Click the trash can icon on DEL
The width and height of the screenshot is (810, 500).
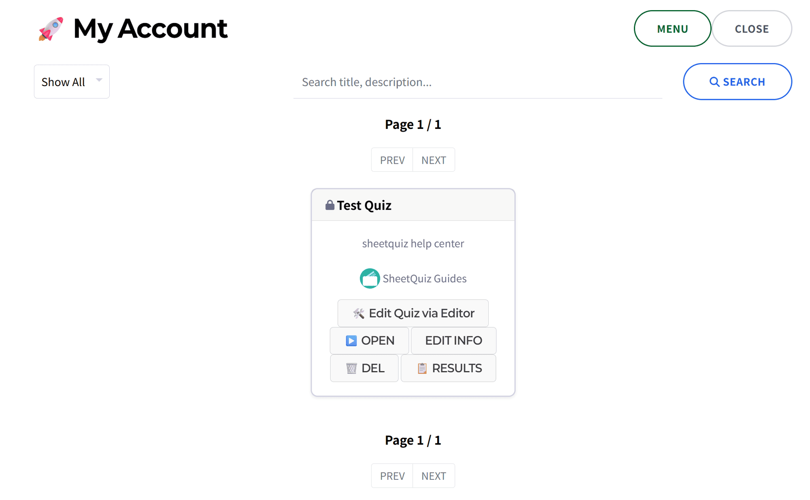tap(351, 368)
